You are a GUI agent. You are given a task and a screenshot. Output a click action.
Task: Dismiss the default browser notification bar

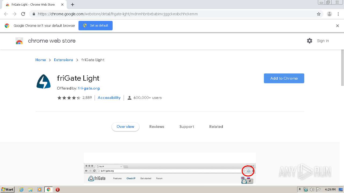tap(338, 26)
